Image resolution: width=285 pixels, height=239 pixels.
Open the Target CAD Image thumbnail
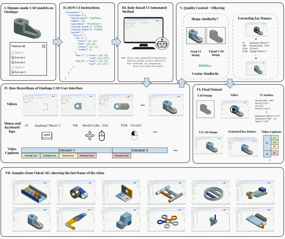coord(216,35)
